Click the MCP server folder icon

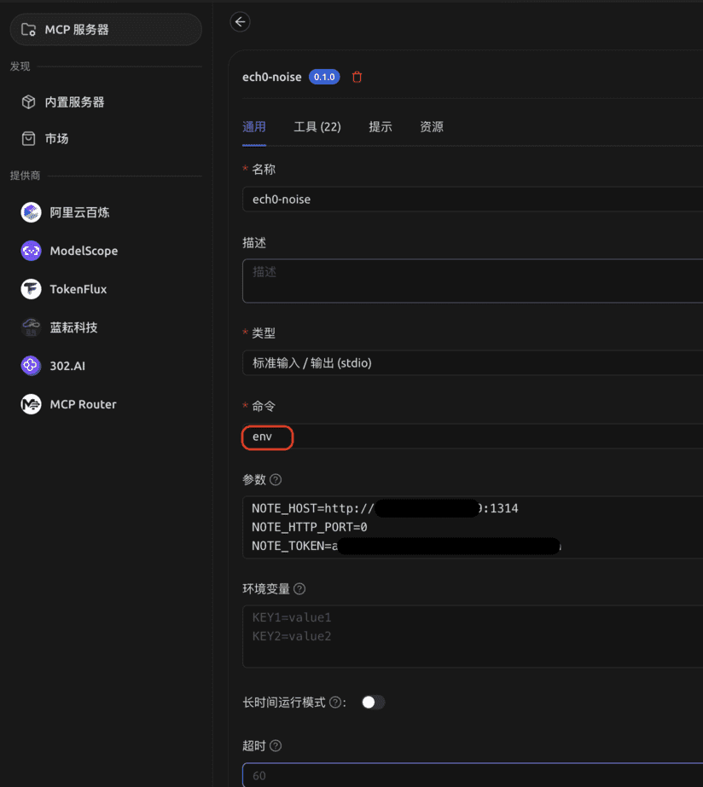click(29, 30)
